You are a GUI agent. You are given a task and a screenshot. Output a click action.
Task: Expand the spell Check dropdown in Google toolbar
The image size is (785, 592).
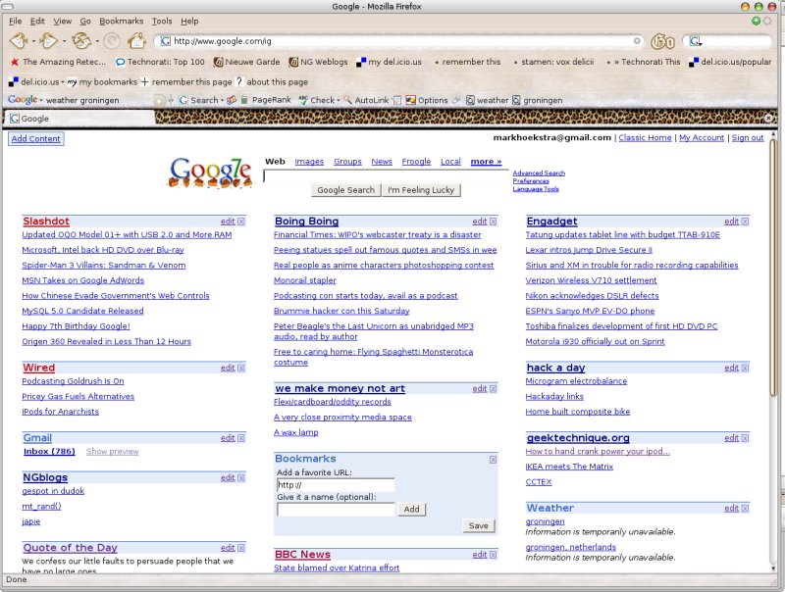click(x=339, y=101)
